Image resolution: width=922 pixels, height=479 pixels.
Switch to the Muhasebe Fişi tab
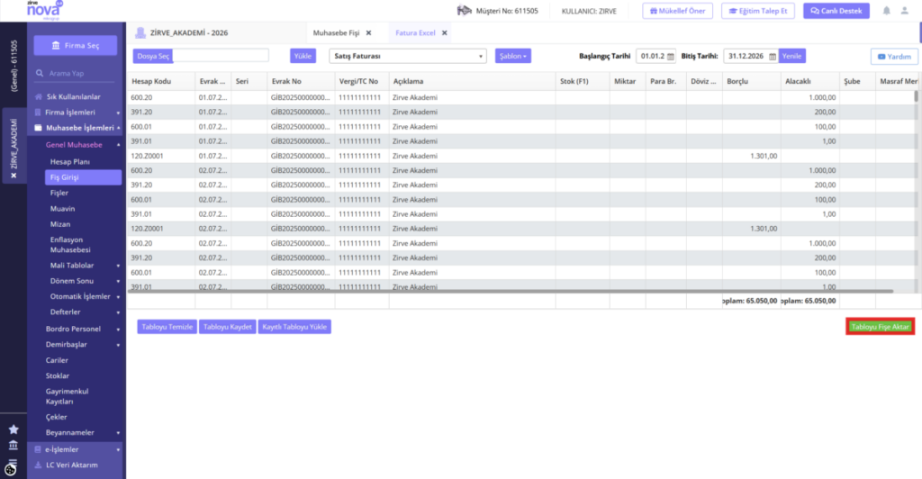(x=336, y=33)
